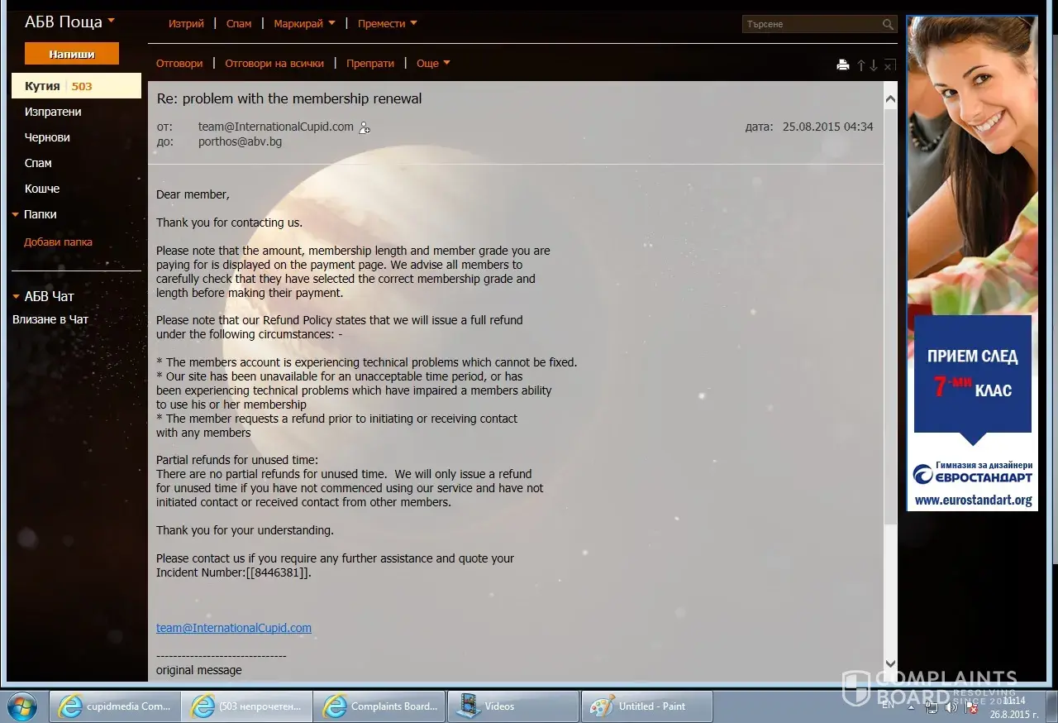Click the sender address team@InternationalCupid.com in the header
1058x723 pixels.
(x=275, y=127)
